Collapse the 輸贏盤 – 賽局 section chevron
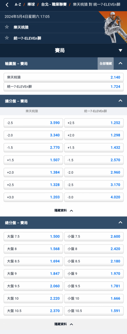This screenshot has width=127, height=334. 120,63
